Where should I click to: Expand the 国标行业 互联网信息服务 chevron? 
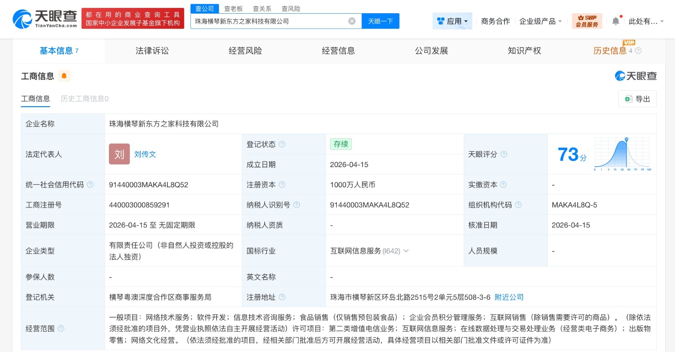[x=406, y=251]
